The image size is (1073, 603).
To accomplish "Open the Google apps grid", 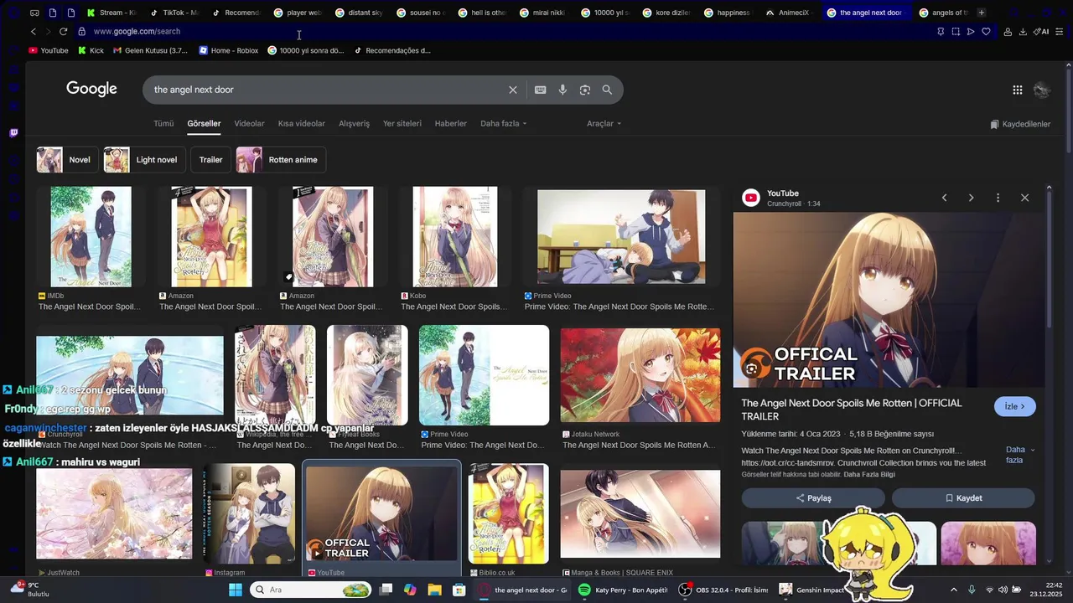I will tap(1017, 90).
